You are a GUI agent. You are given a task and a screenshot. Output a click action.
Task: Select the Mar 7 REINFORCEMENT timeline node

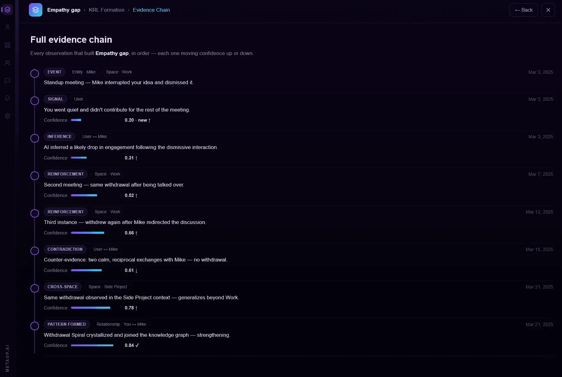click(35, 176)
